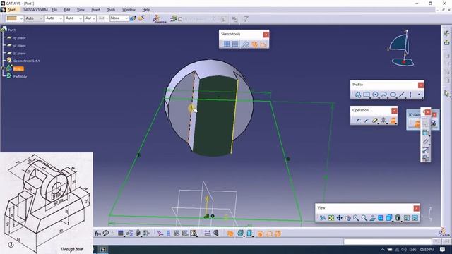
Task: Toggle Geometrical Constraints in Sketch tools
Action: pyautogui.click(x=254, y=44)
